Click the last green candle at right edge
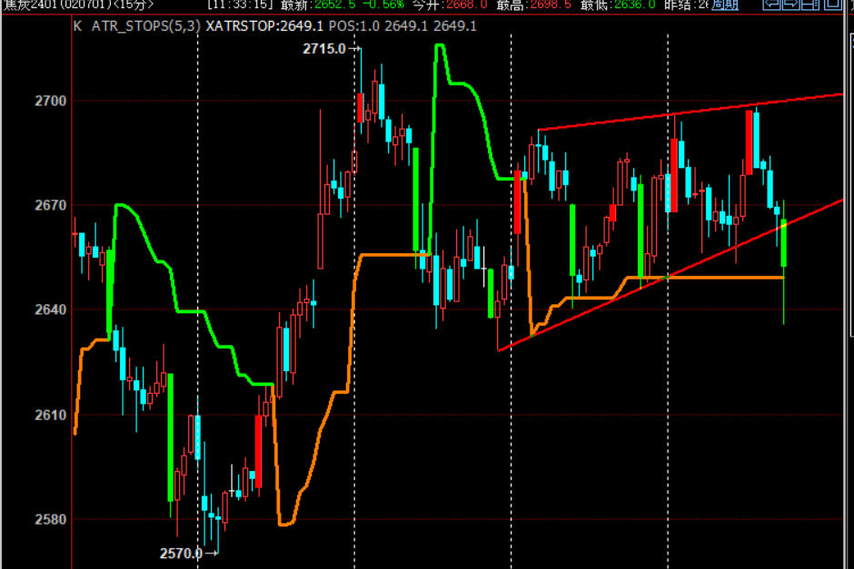 tap(783, 243)
